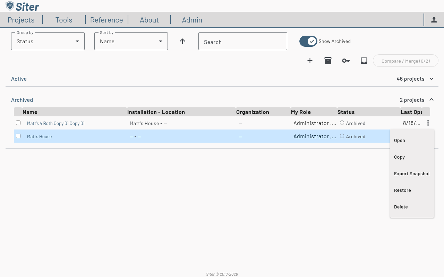Collapse the Archived projects group chevron

tap(432, 100)
